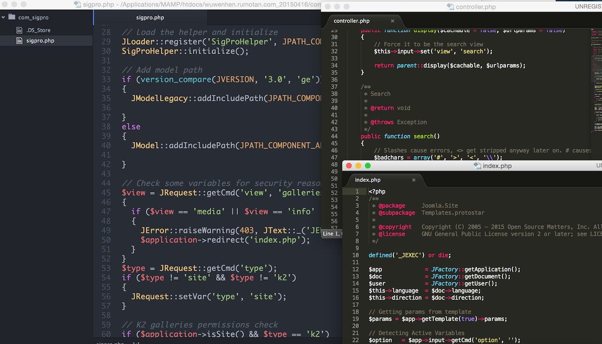Click '$this->direction' line in index.php
This screenshot has height=344, width=602.
coord(426,297)
